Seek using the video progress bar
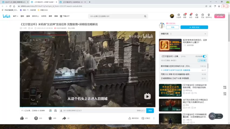 pyautogui.click(x=88, y=107)
